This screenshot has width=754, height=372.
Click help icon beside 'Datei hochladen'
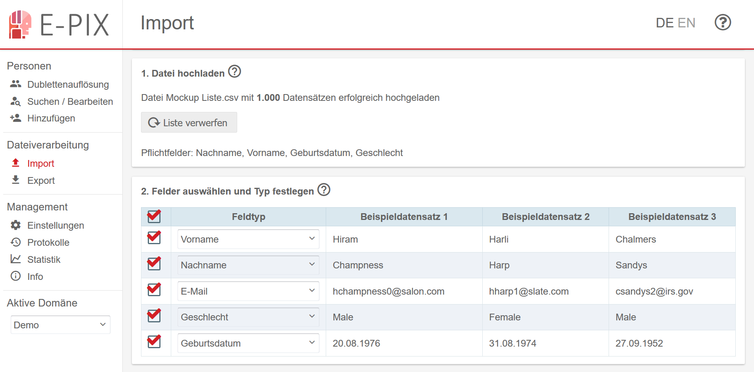coord(234,72)
